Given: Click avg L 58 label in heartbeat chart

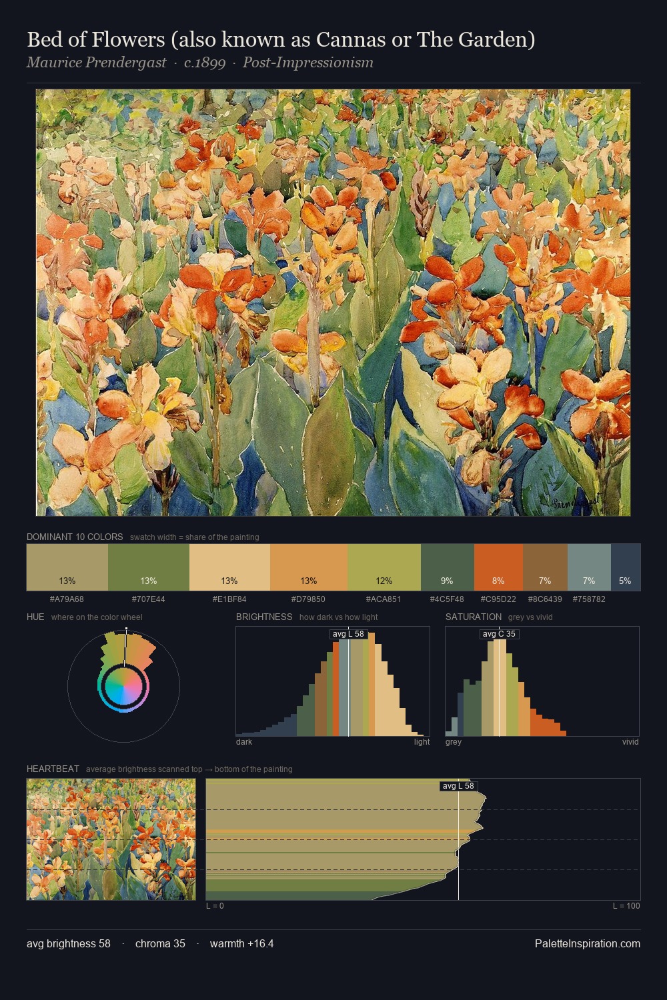Looking at the screenshot, I should coord(458,786).
